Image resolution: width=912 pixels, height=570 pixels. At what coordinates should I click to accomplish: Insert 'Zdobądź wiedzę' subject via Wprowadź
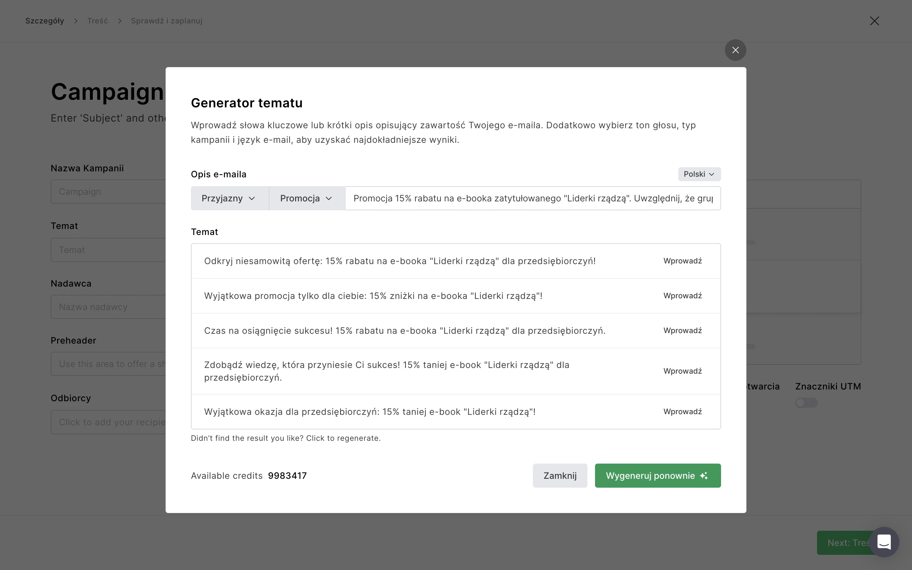coord(682,371)
